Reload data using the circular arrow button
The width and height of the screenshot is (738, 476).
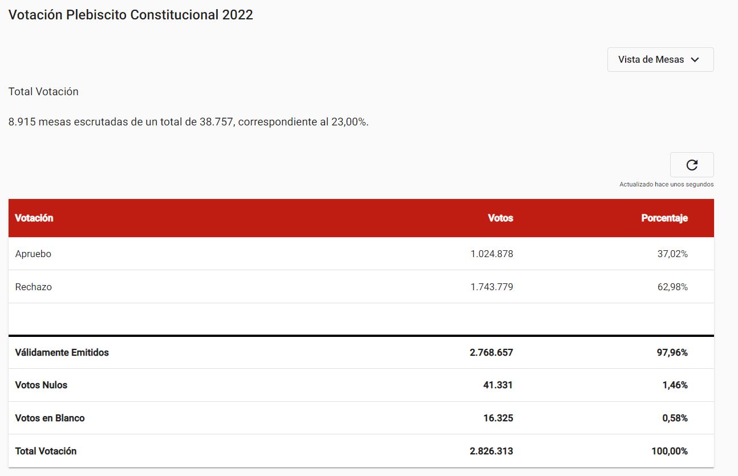[692, 165]
